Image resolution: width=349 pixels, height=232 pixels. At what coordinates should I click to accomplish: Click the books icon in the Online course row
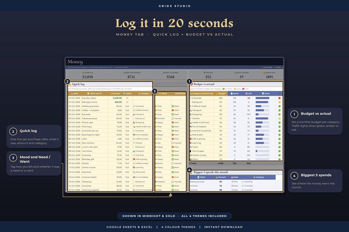[134, 168]
